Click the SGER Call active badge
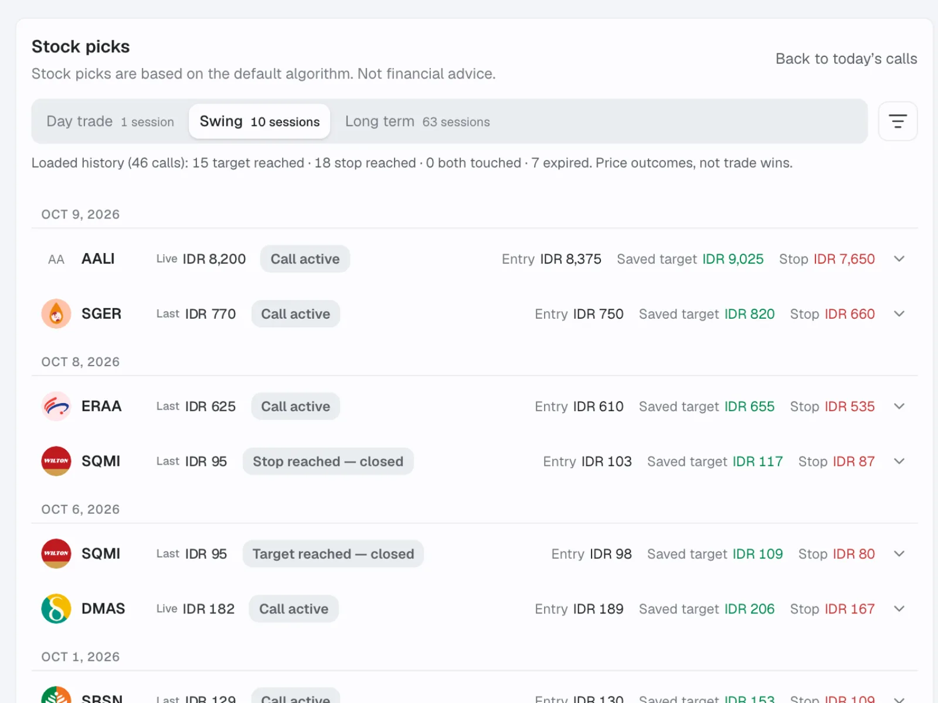This screenshot has height=703, width=938. point(295,314)
